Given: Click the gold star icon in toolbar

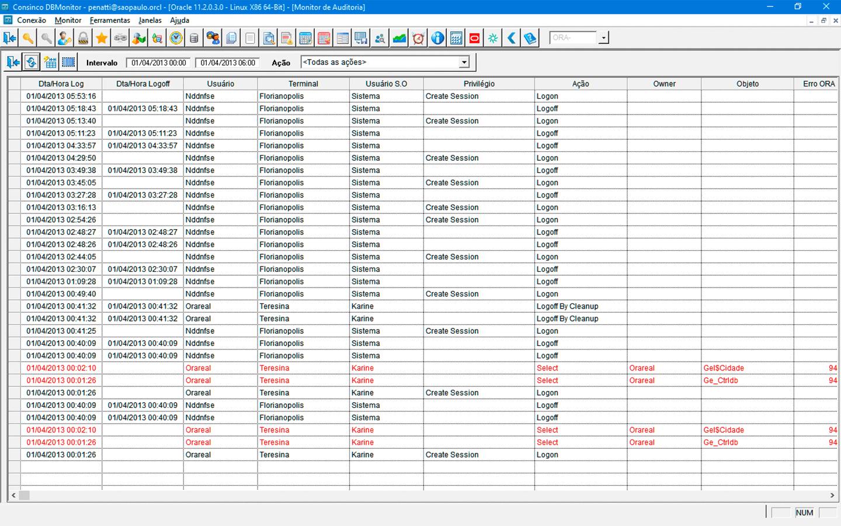Looking at the screenshot, I should pos(102,38).
